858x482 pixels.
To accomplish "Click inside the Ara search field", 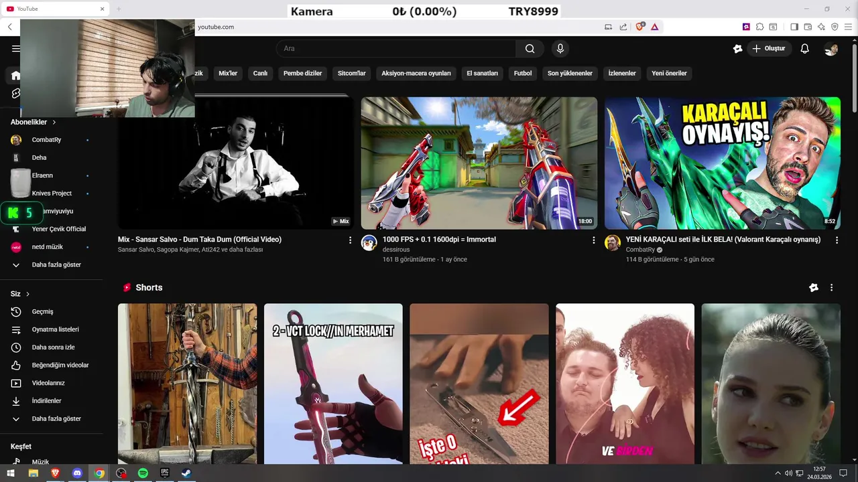I will (x=395, y=48).
